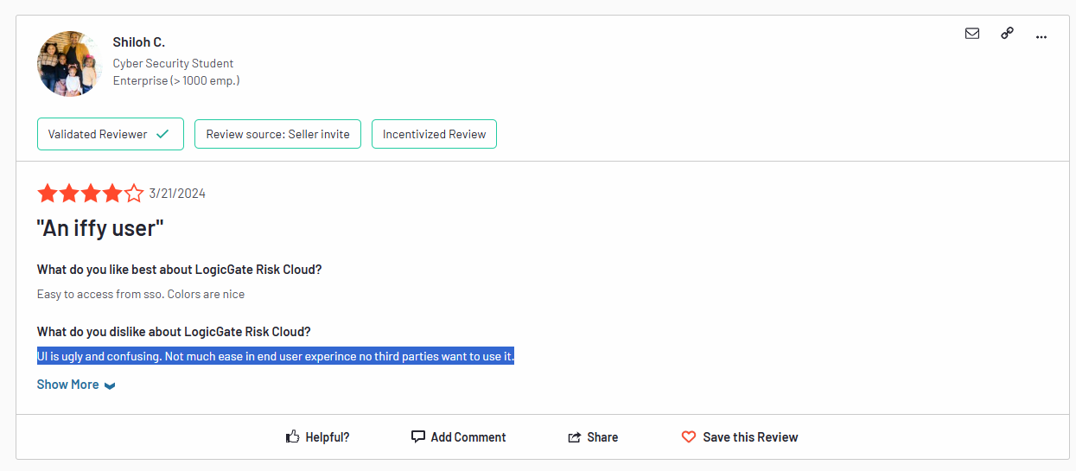Click the speech bubble comment icon
The width and height of the screenshot is (1076, 471).
point(418,437)
